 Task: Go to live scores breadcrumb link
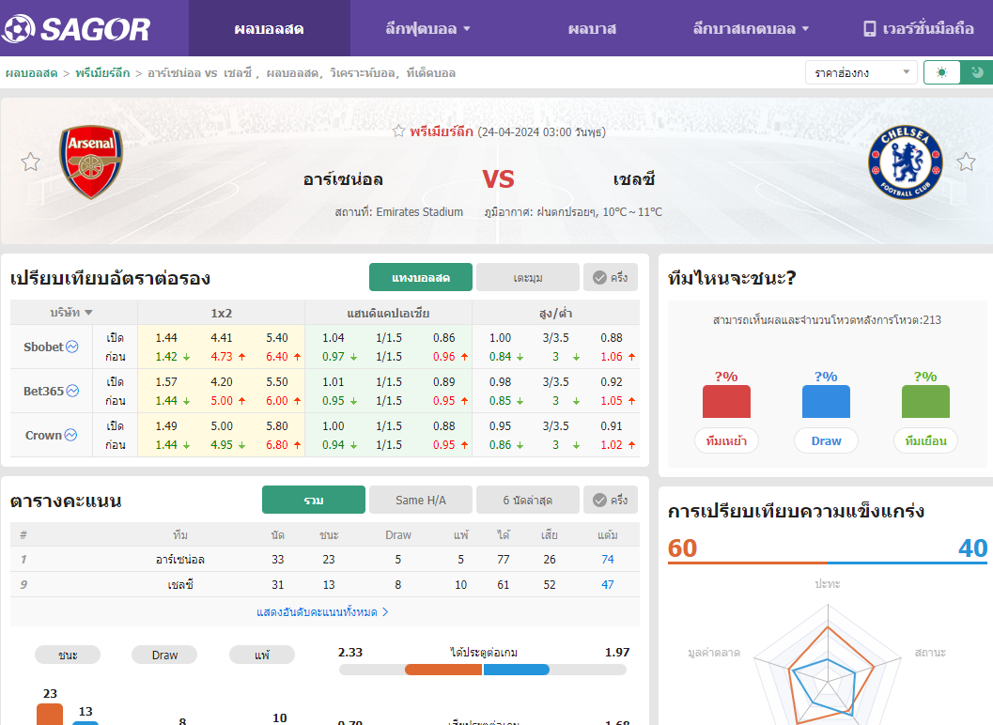pyautogui.click(x=32, y=73)
